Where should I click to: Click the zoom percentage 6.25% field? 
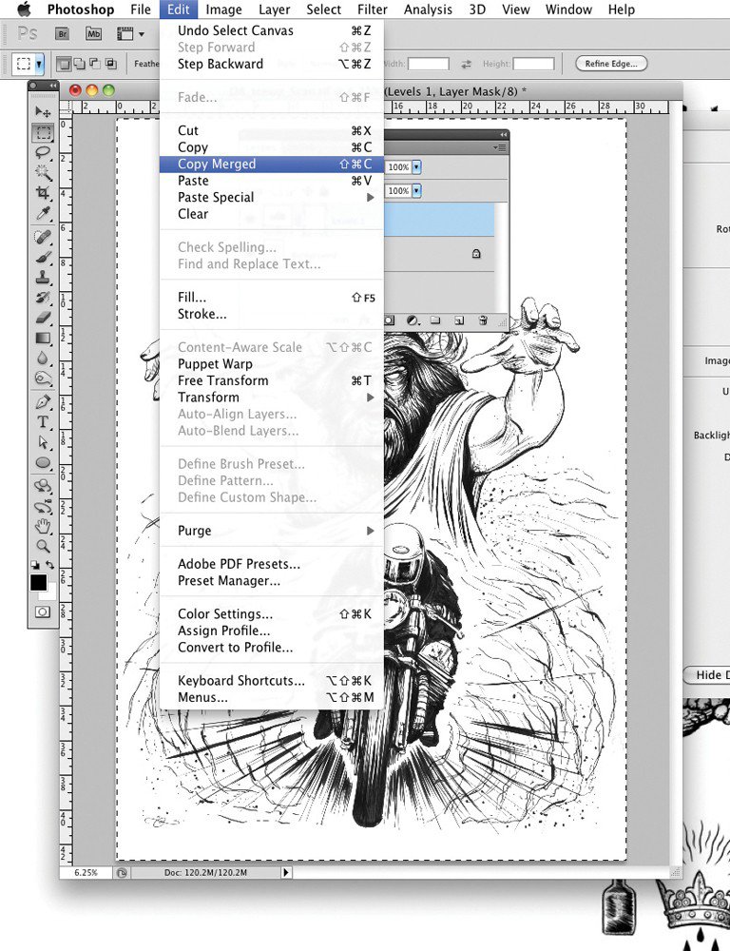(86, 872)
